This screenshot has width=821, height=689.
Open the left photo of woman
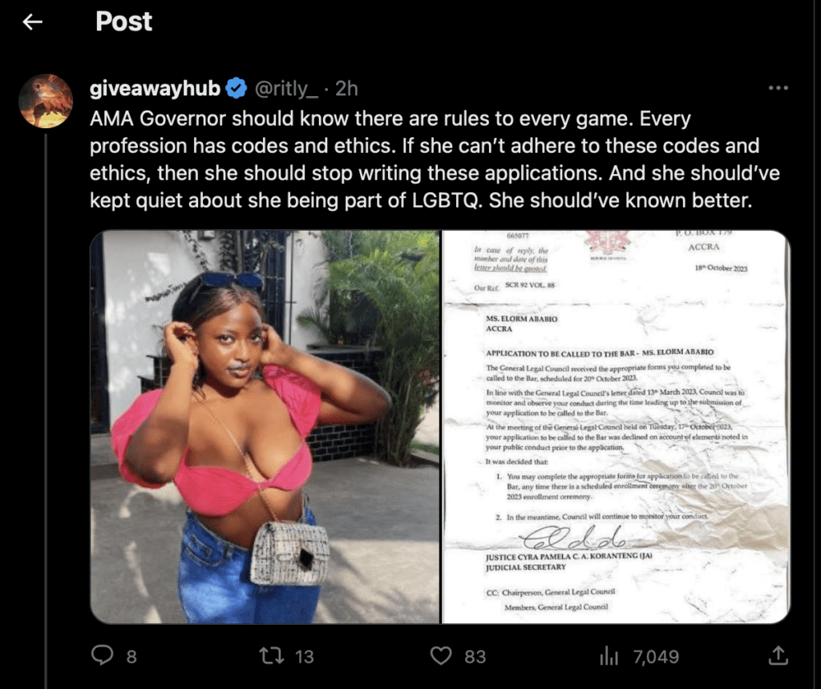(x=265, y=427)
